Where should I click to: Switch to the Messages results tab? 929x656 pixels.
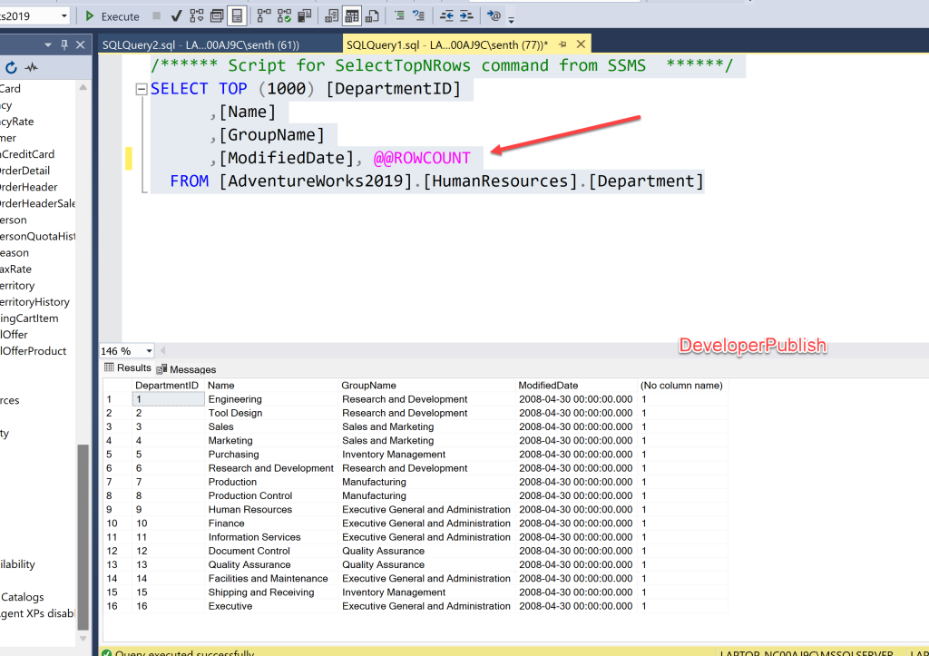pos(187,369)
